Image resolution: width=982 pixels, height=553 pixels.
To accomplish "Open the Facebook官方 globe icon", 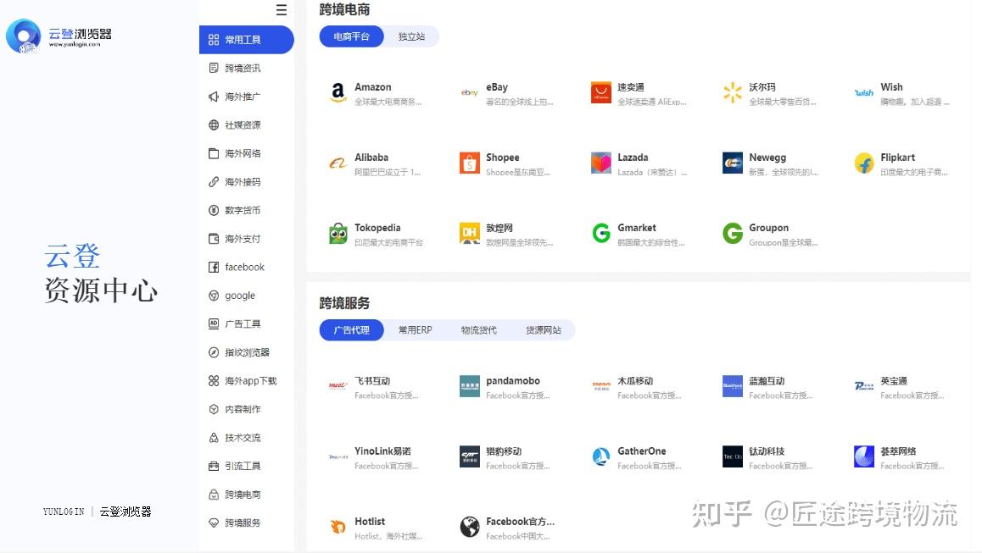I will (x=470, y=528).
